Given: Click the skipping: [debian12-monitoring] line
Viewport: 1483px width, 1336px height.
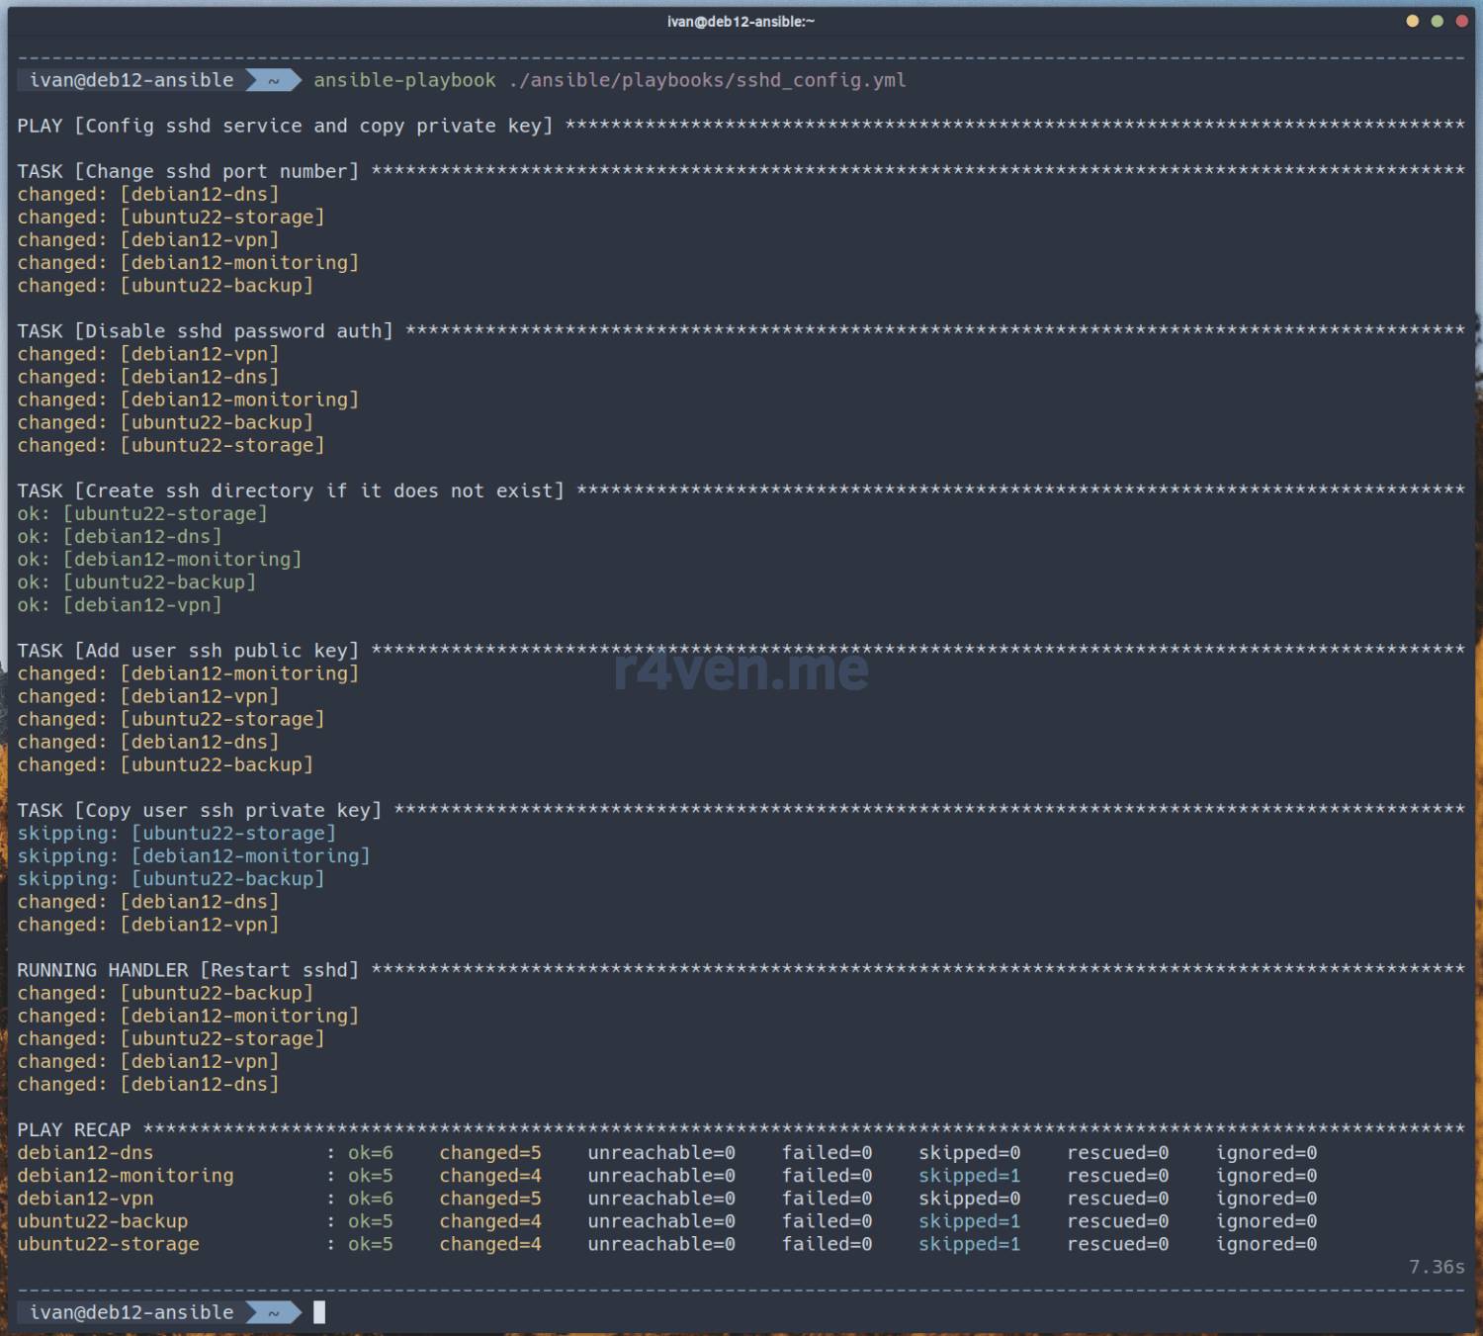Looking at the screenshot, I should 194,856.
